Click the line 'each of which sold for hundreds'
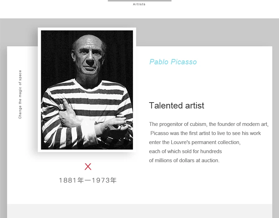 click(x=185, y=151)
